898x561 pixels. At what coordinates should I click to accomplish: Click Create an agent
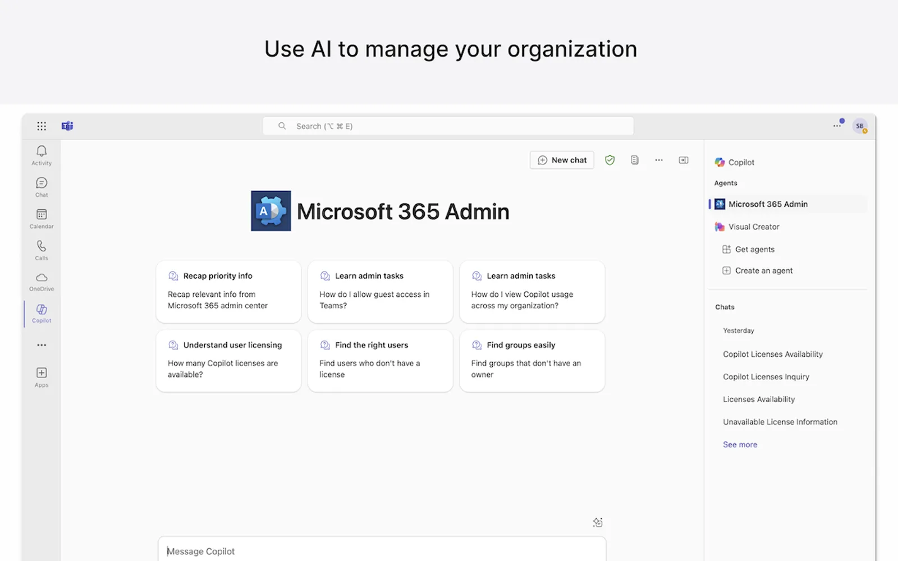(x=757, y=270)
